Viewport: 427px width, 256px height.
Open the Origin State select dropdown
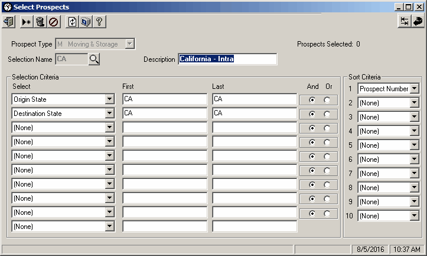pos(109,99)
